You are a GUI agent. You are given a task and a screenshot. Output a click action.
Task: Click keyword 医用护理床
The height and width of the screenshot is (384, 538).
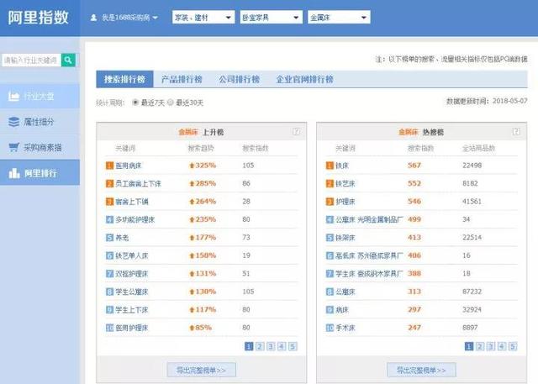(132, 328)
